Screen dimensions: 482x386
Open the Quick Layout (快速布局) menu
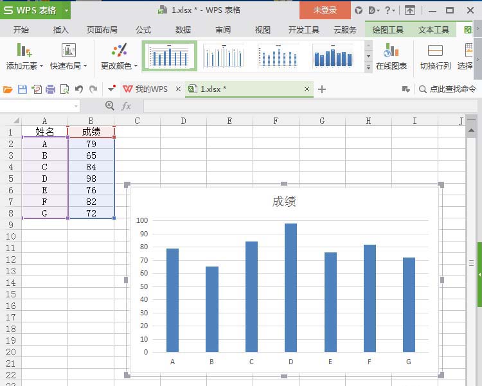tap(69, 57)
